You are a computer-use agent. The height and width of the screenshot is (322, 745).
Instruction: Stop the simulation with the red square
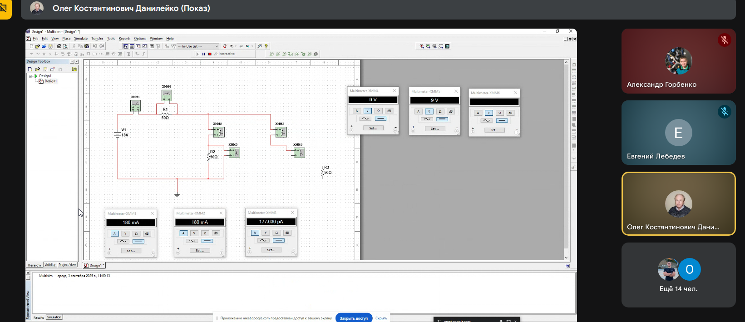(210, 54)
